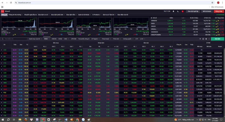This screenshot has width=225, height=122.
Task: Switch to the HNX30 tab
Action: coord(54,39)
